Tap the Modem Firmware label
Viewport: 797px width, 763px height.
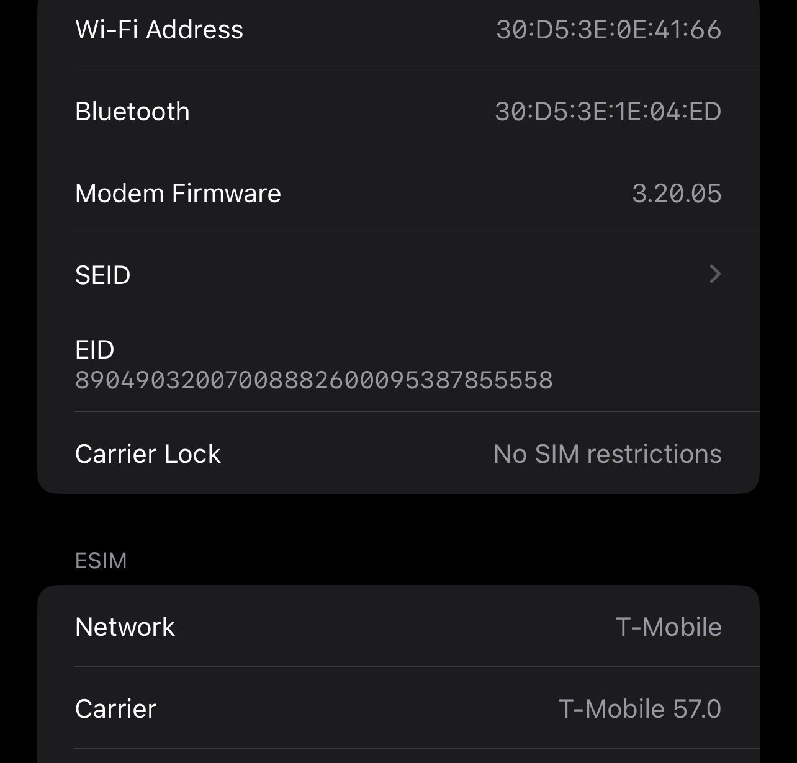click(178, 194)
